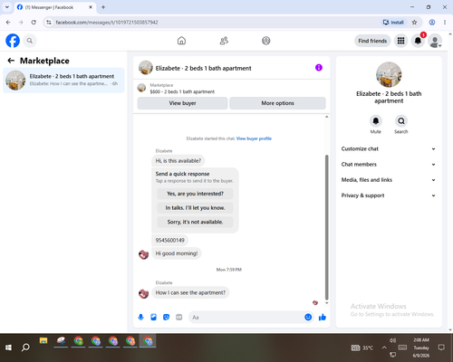Click the Install app button in address bar
Screen dimensions: 453x362
(x=393, y=23)
